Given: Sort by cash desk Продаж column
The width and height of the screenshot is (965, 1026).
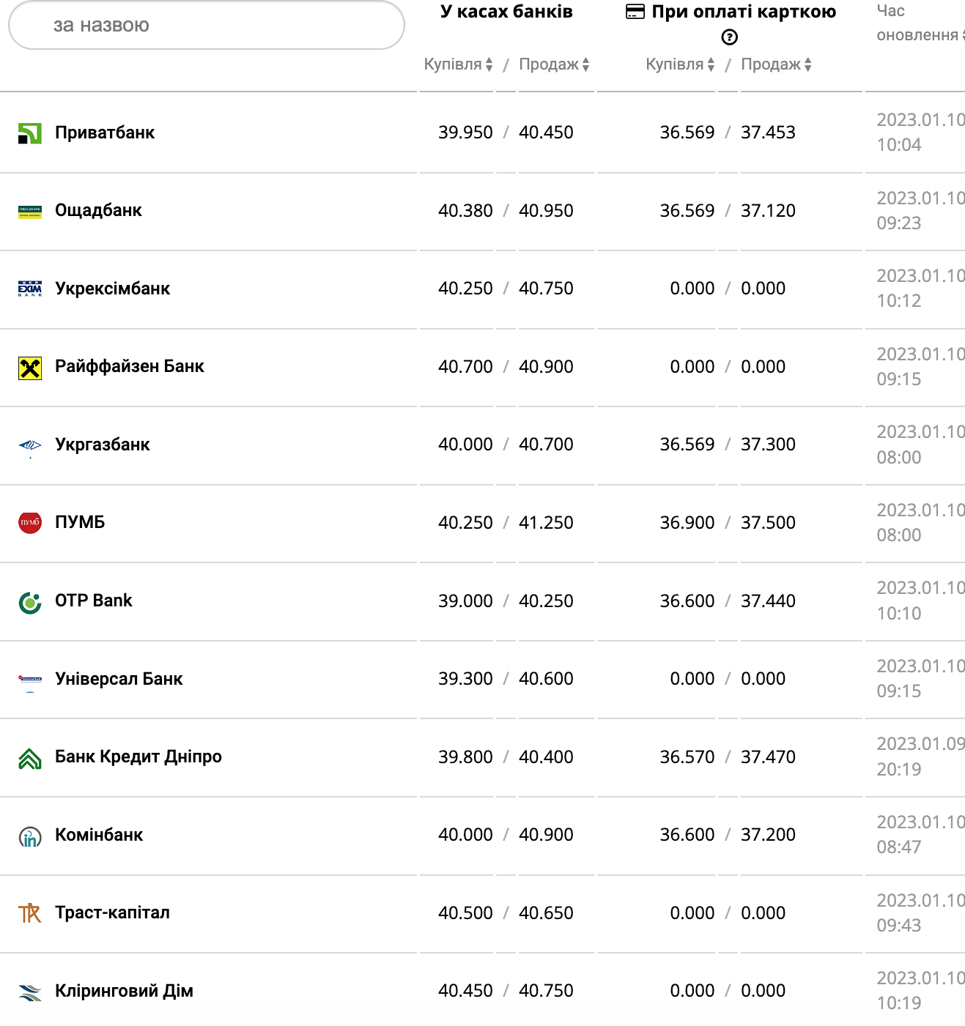Looking at the screenshot, I should tap(554, 64).
